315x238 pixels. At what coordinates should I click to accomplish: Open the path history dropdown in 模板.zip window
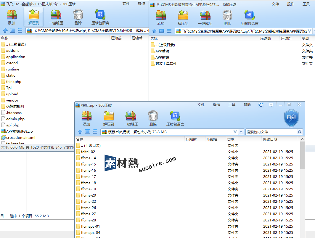[x=235, y=132]
